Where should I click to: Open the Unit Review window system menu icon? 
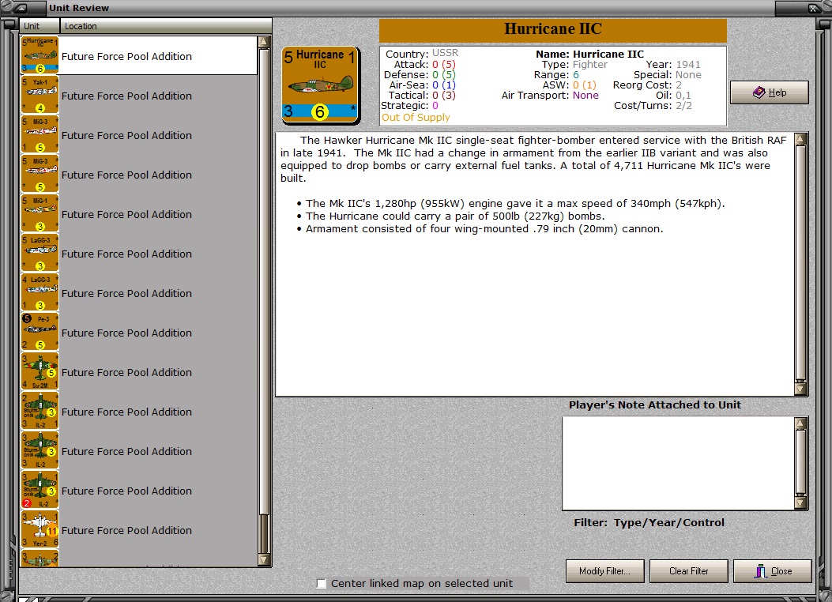point(21,8)
